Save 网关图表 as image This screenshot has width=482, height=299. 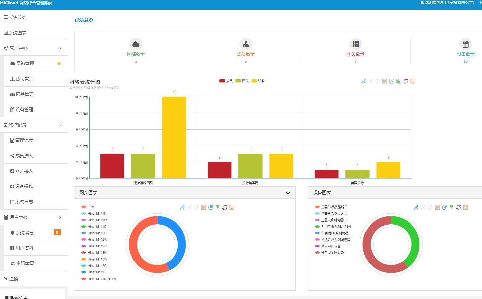tap(232, 207)
